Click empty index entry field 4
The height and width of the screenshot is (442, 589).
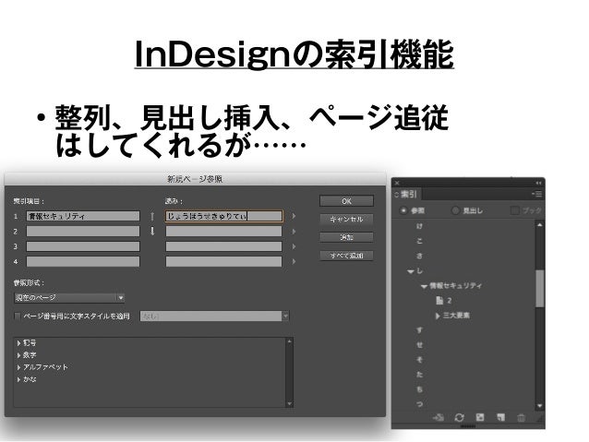[83, 262]
